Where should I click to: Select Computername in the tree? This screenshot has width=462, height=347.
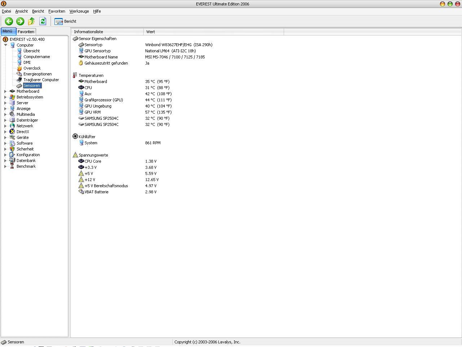coord(37,57)
